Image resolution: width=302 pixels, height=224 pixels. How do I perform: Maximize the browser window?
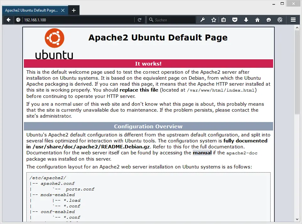(282, 4)
